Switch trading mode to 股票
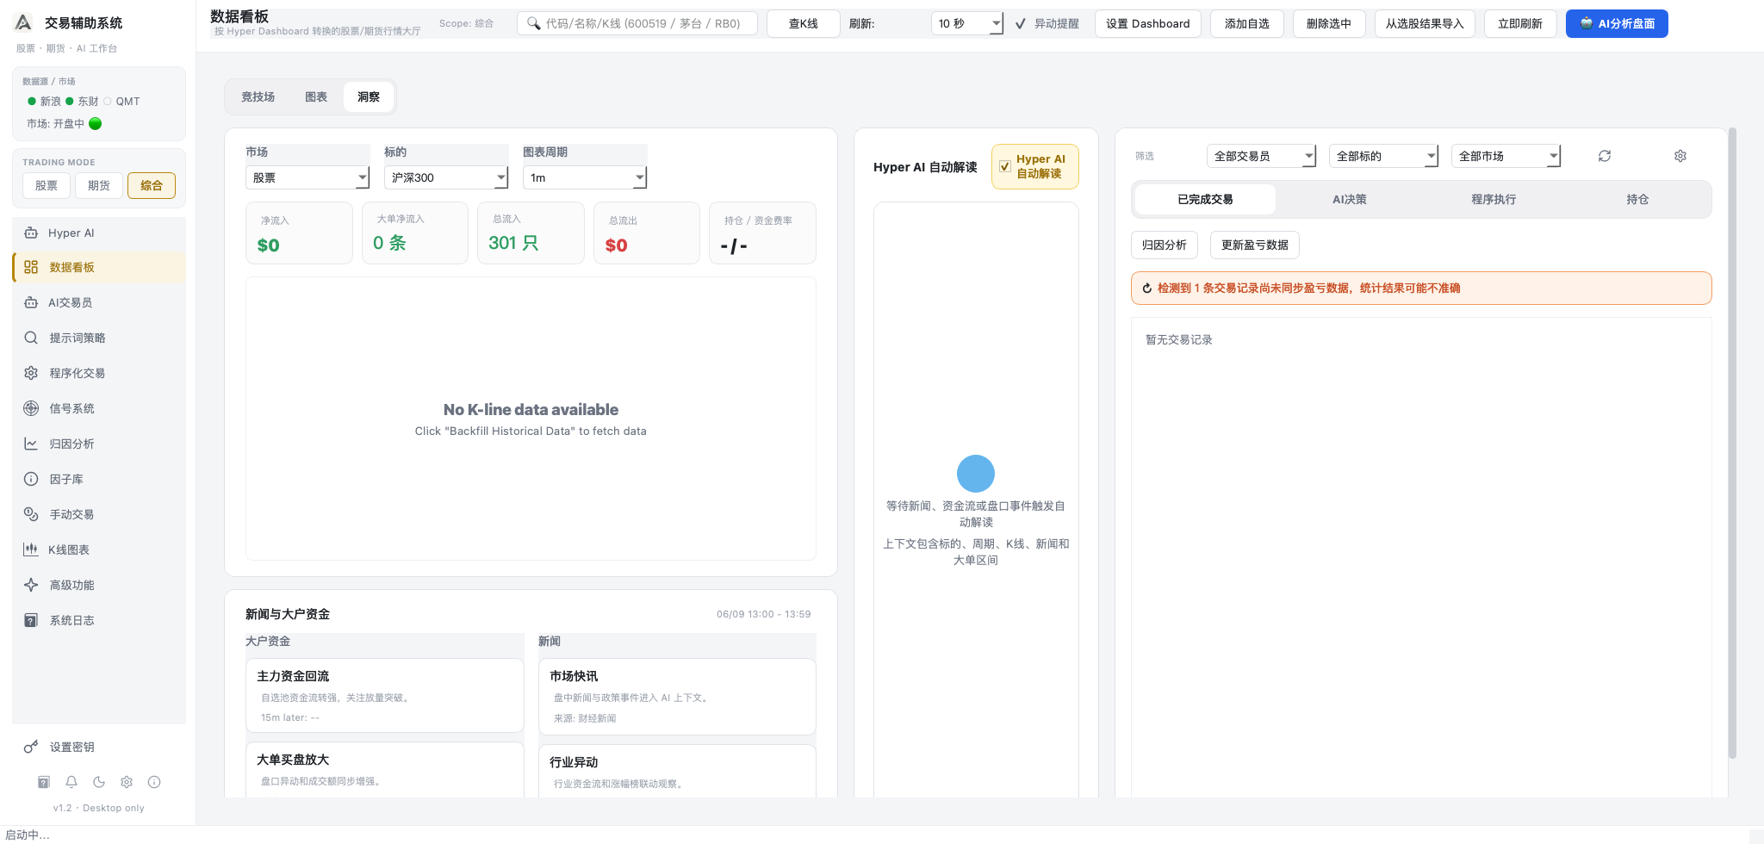The image size is (1764, 844). tap(47, 185)
